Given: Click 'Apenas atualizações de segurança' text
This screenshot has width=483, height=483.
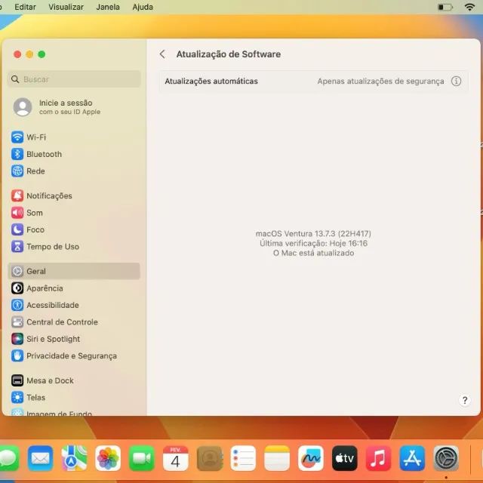Looking at the screenshot, I should (380, 81).
